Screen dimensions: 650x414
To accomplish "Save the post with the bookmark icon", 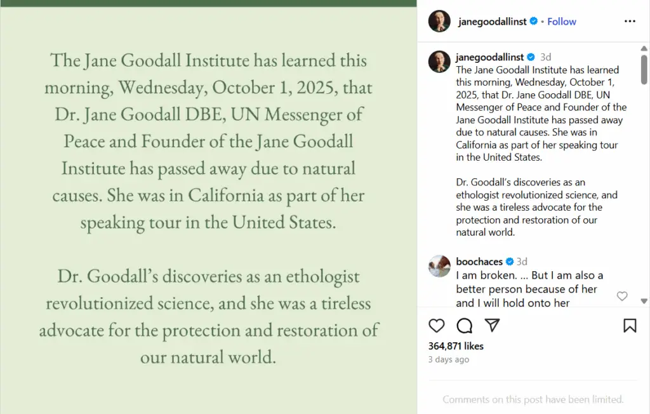I will 630,326.
